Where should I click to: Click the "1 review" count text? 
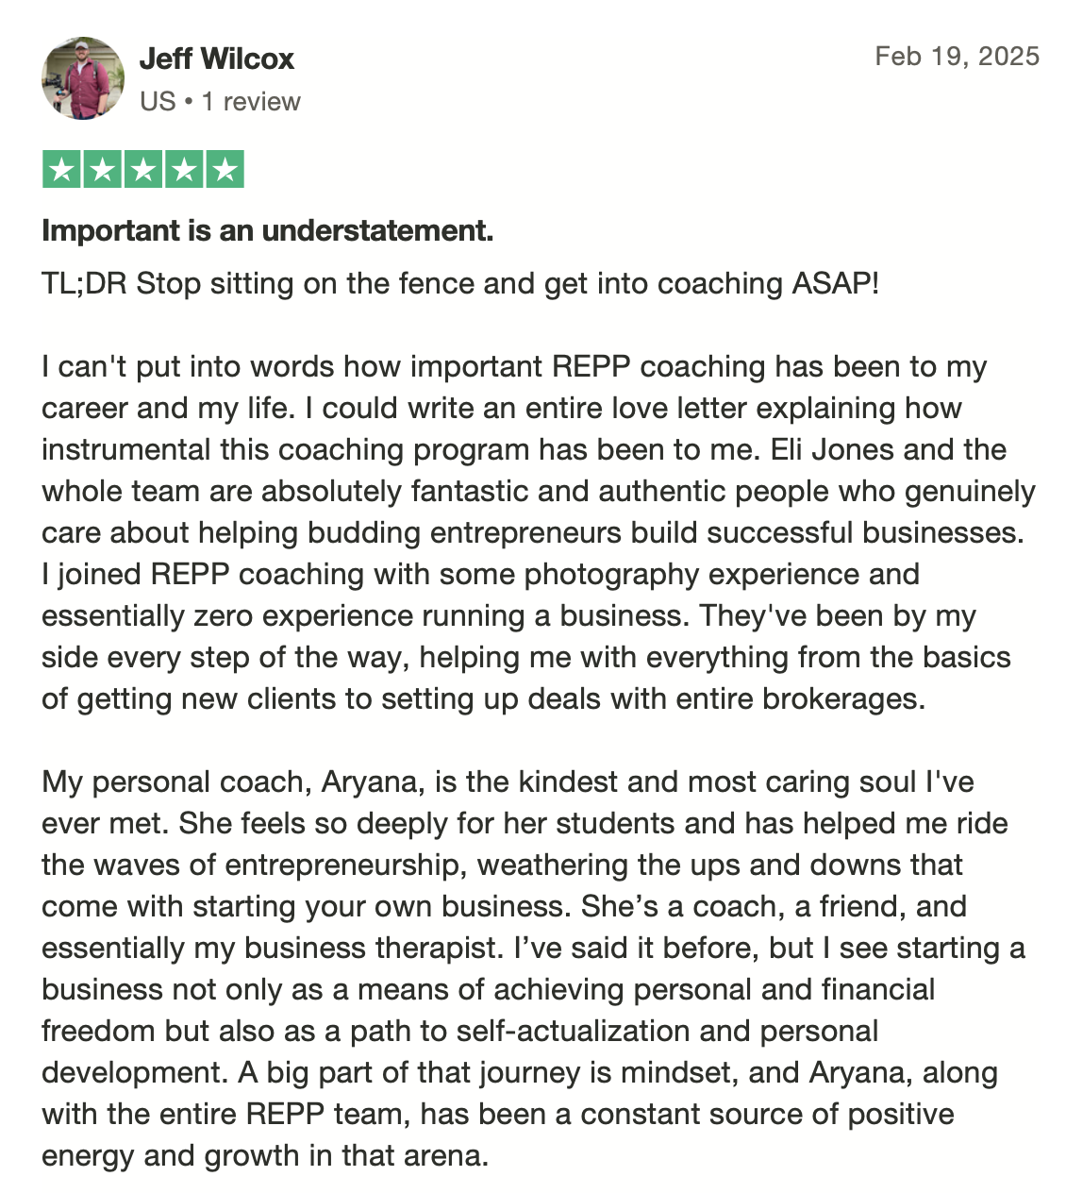coord(251,101)
